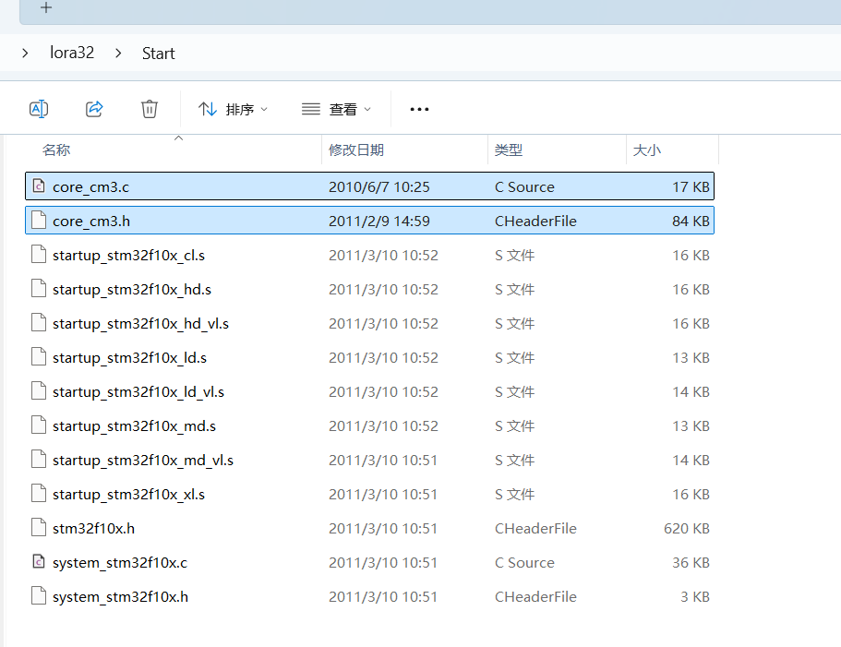Click startup_stm32f10x_hd_vl.s file icon

click(39, 323)
